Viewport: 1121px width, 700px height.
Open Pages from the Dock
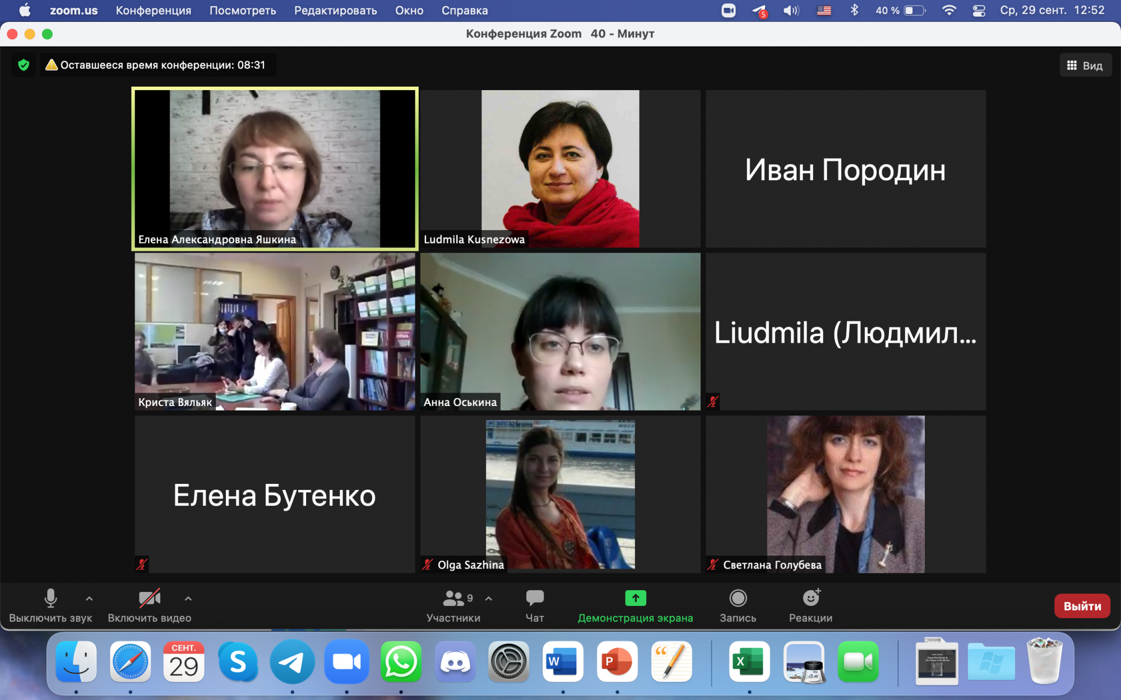point(671,662)
